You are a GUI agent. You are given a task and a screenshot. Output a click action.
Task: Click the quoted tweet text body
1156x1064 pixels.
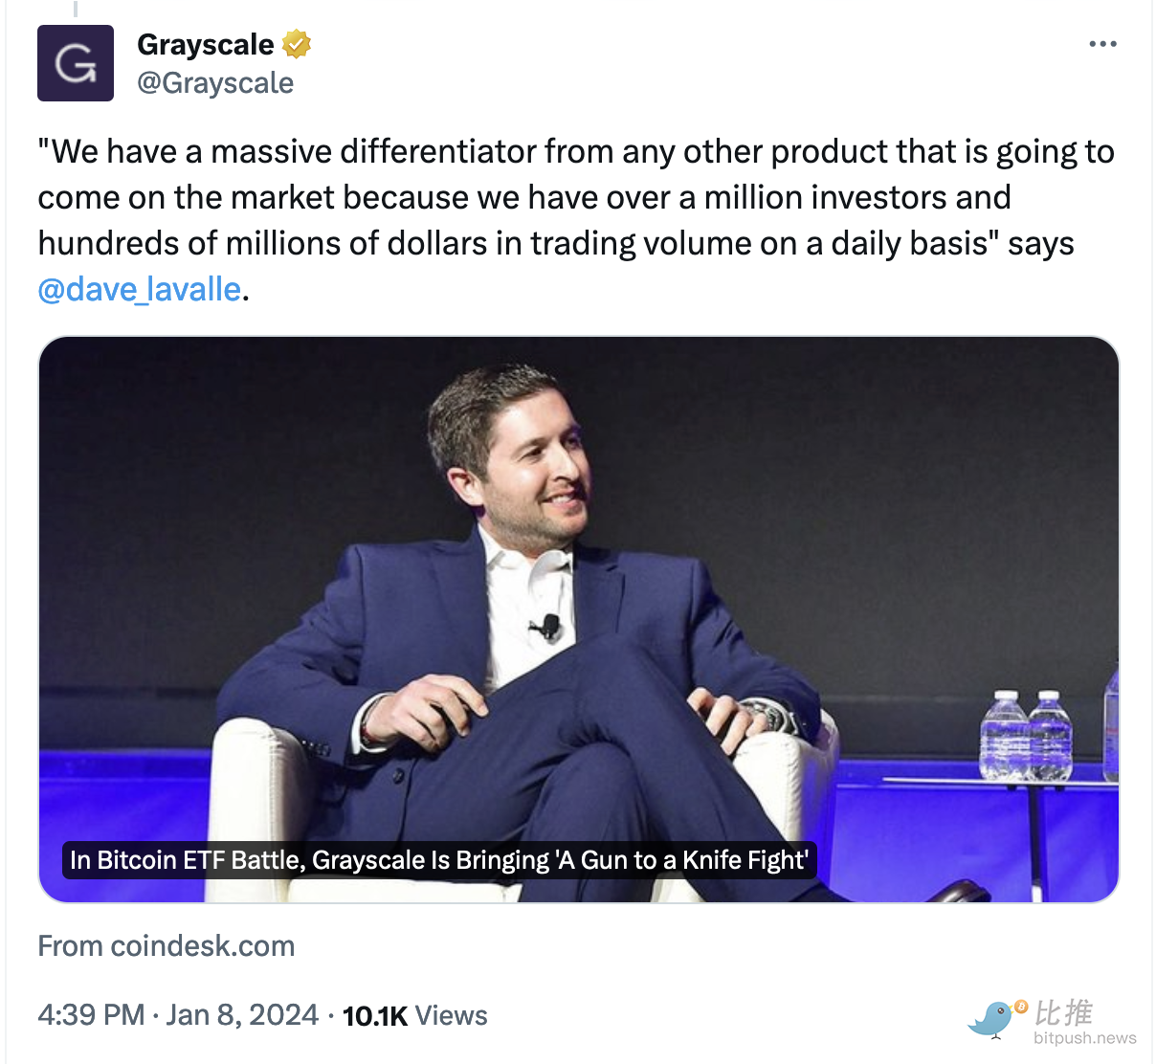(574, 197)
